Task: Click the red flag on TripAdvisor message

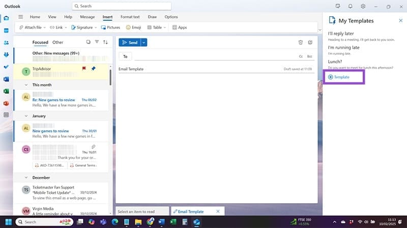Action: [84, 68]
